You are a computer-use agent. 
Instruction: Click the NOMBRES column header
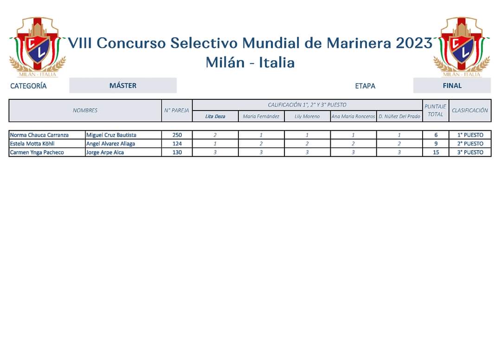pyautogui.click(x=85, y=111)
